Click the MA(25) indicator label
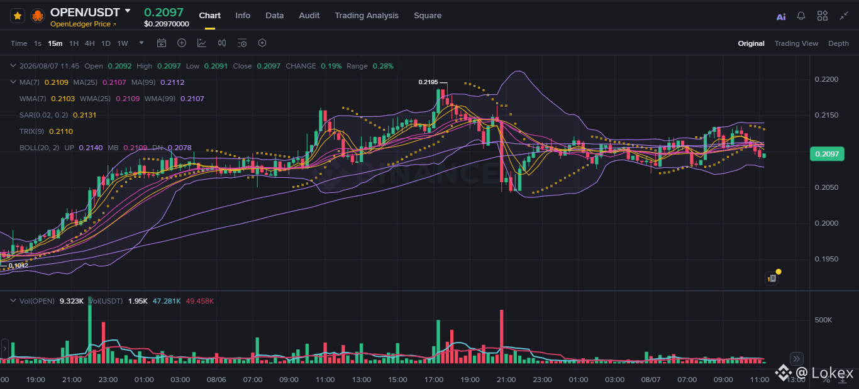Screen dimensions: 859x389 86,82
